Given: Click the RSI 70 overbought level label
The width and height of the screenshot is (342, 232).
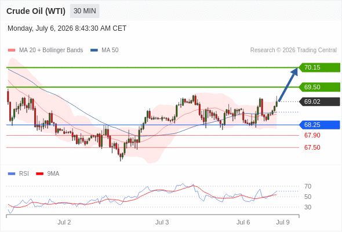Looking at the screenshot, I should coord(308,186).
